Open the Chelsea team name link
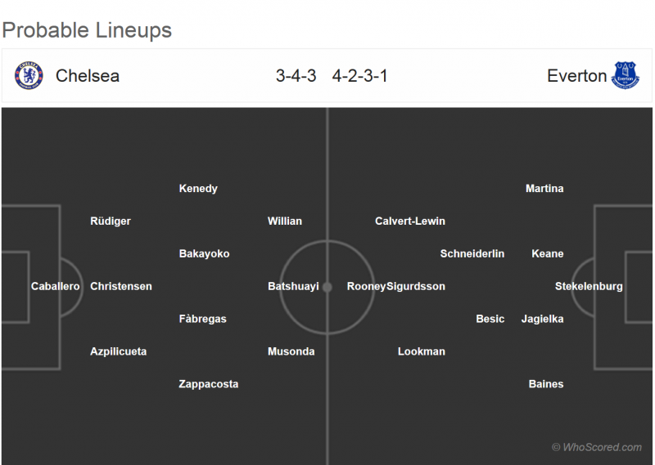The image size is (655, 465). (88, 76)
